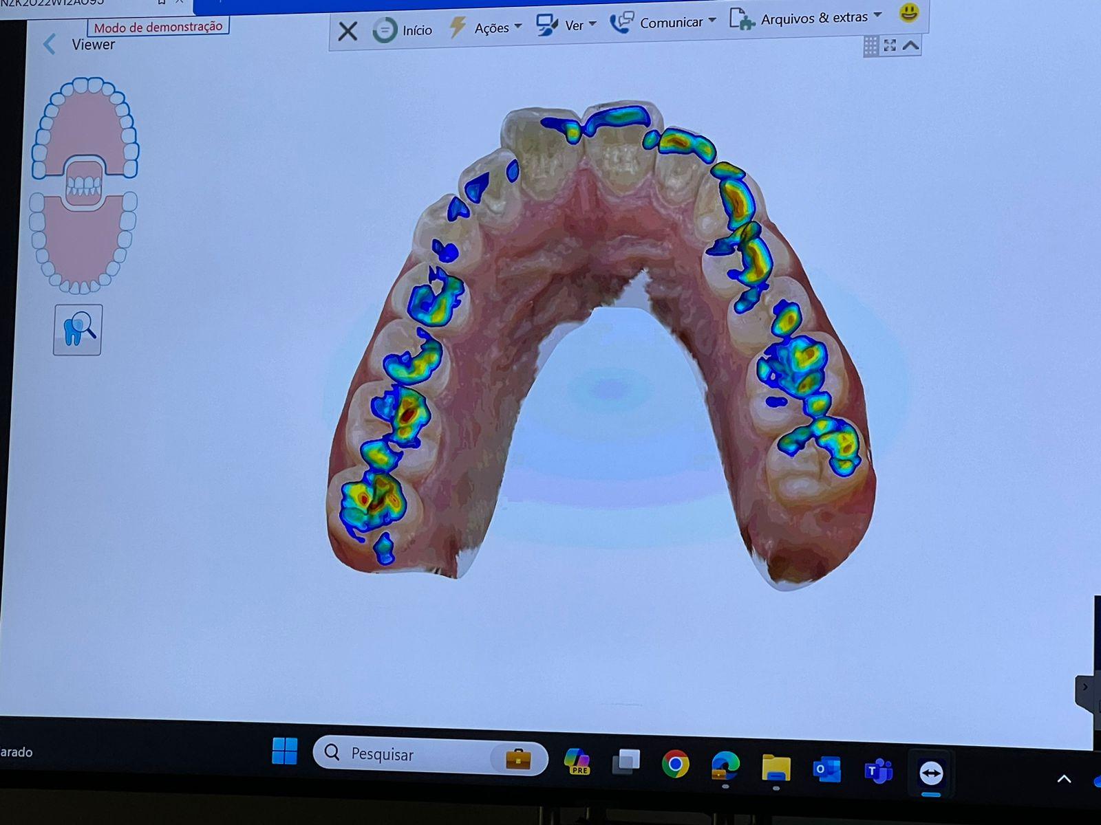This screenshot has width=1101, height=825.
Task: Expand the Ações dropdown arrow
Action: tap(518, 26)
